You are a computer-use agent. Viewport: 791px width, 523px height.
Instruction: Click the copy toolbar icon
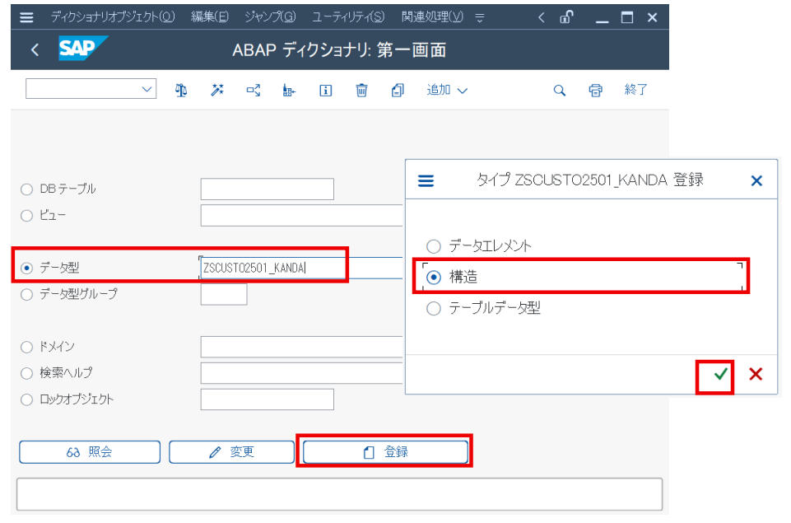click(398, 91)
